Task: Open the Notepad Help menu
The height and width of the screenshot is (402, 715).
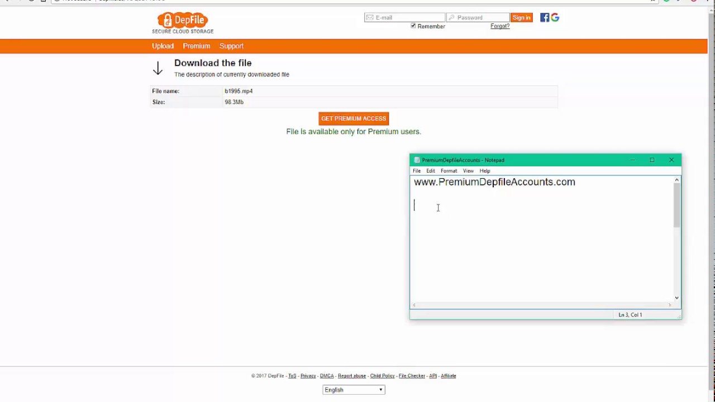Action: (x=485, y=171)
